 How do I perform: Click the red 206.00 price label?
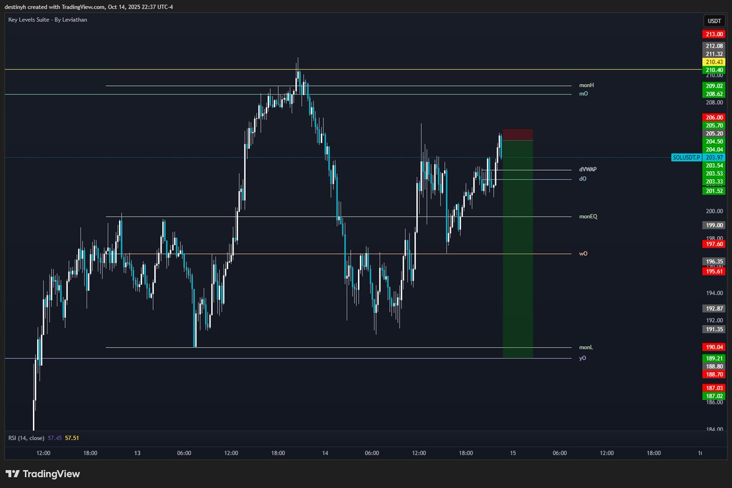coord(713,117)
